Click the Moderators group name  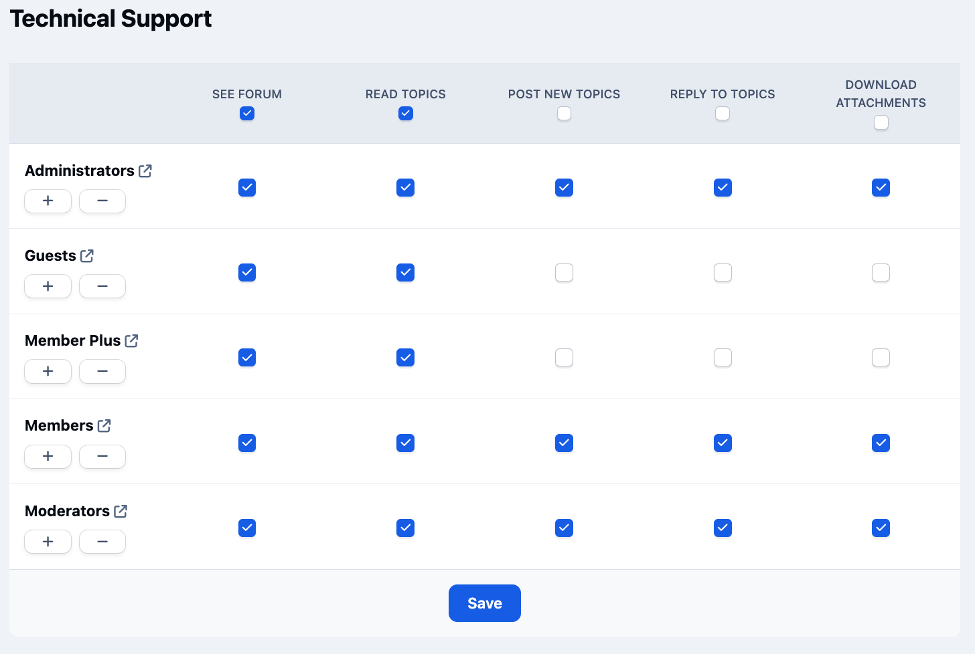pyautogui.click(x=67, y=512)
